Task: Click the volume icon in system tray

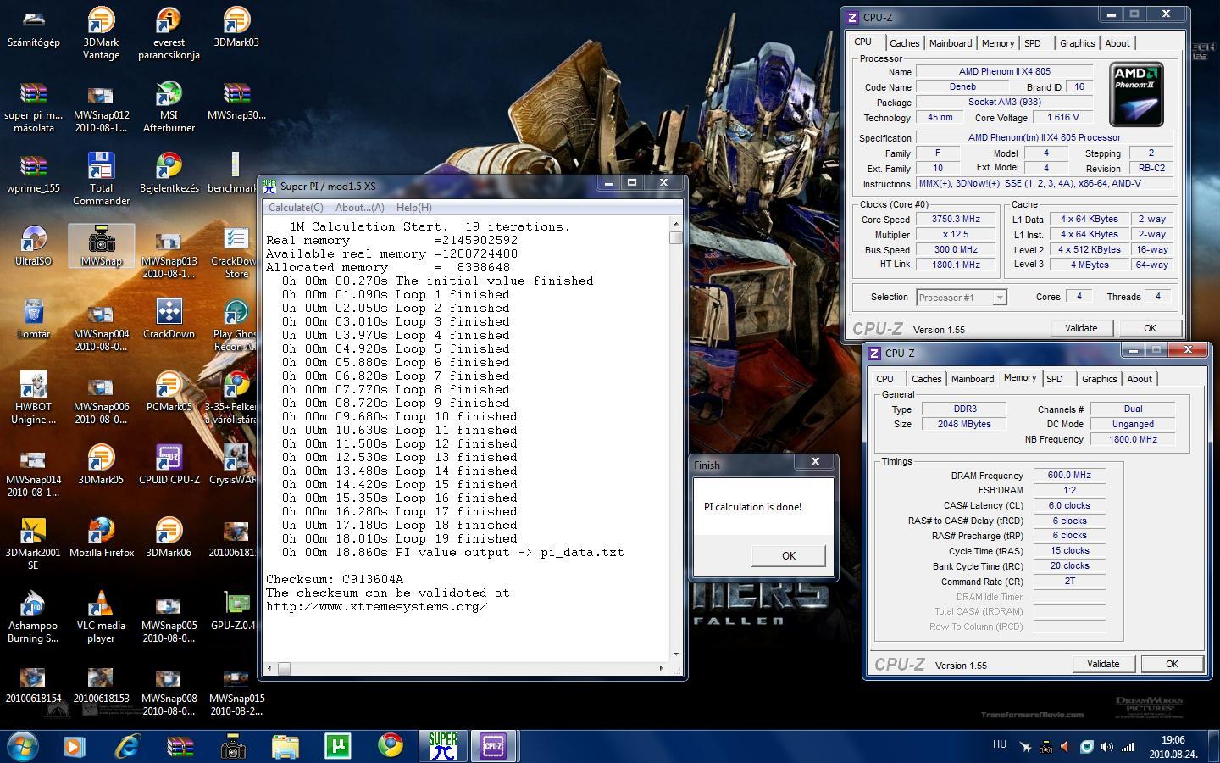Action: click(x=1106, y=747)
